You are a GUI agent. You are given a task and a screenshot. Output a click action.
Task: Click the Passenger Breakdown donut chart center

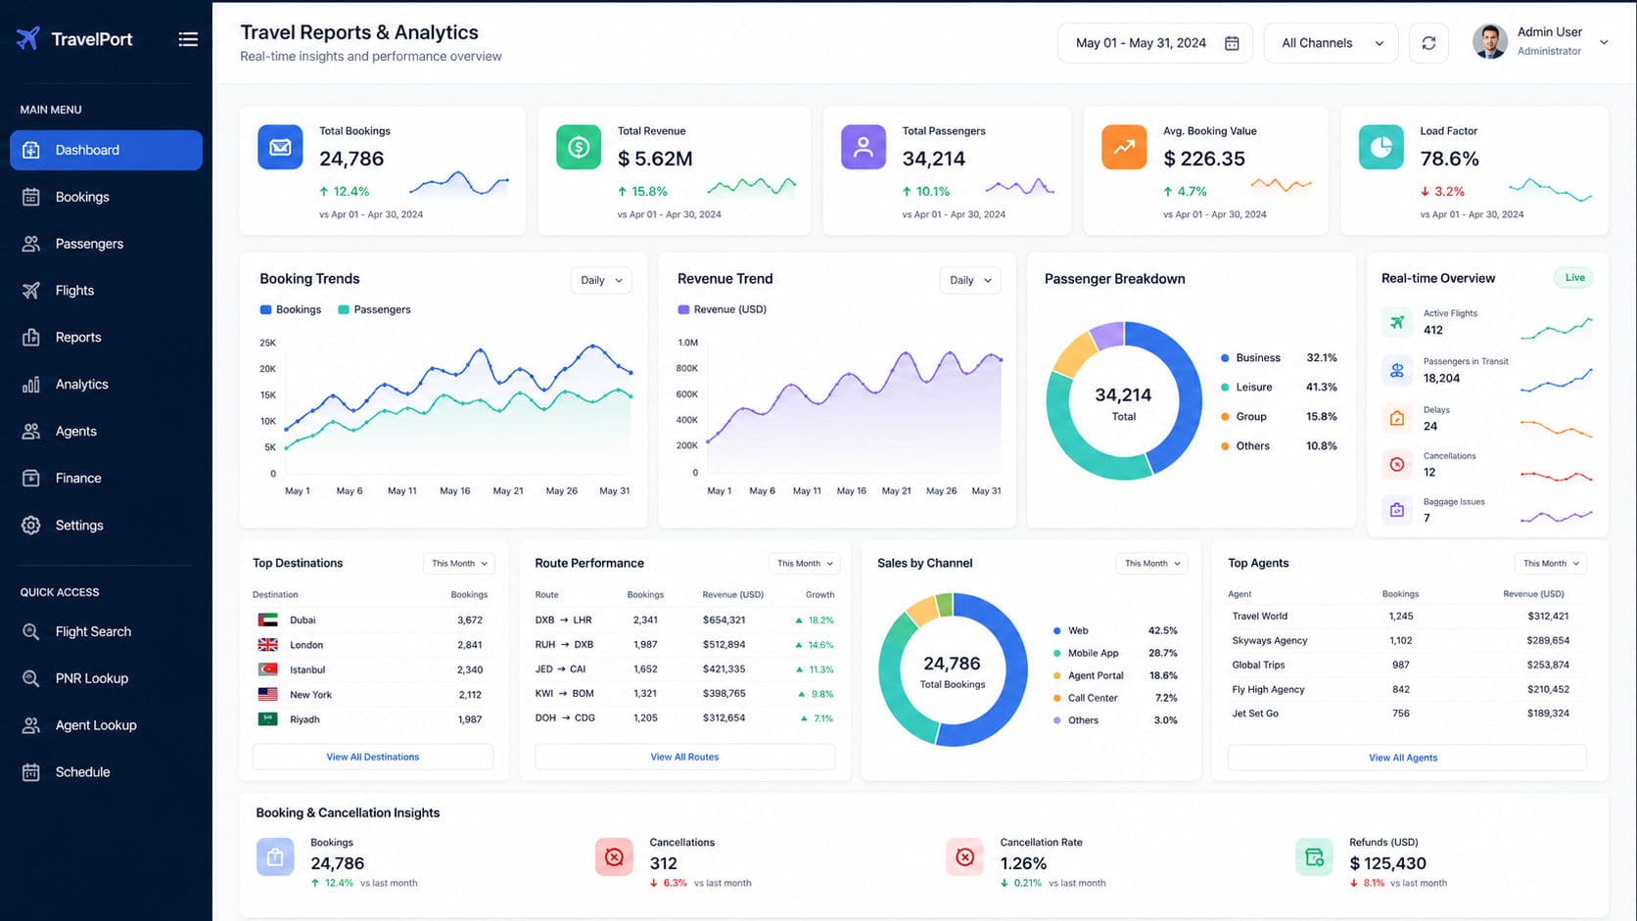1124,401
